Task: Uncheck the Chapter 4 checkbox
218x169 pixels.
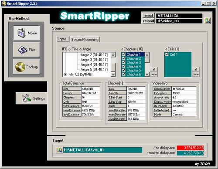Action: [x=124, y=66]
